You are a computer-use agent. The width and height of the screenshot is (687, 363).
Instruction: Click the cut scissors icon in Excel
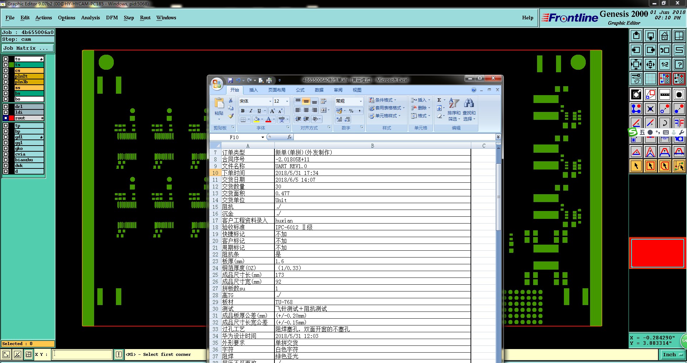coord(231,100)
